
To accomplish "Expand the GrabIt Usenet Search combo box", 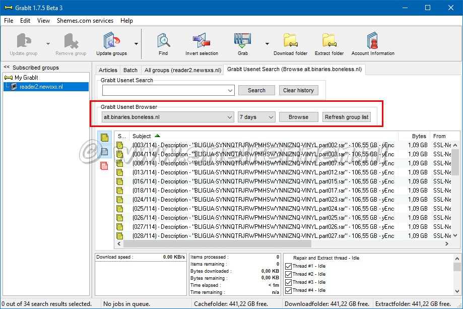I will coord(230,90).
